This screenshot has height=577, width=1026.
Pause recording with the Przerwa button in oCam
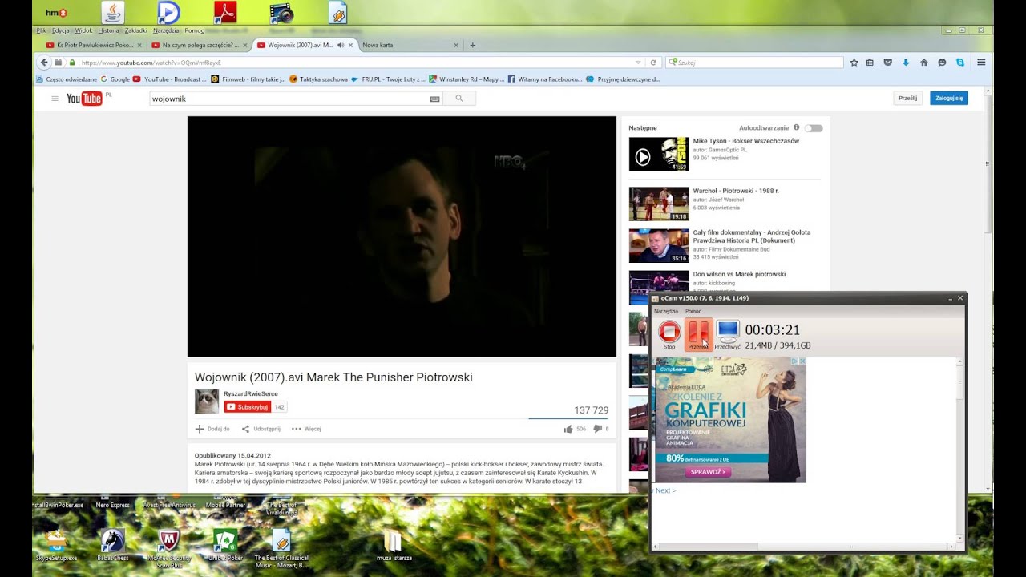pos(698,334)
